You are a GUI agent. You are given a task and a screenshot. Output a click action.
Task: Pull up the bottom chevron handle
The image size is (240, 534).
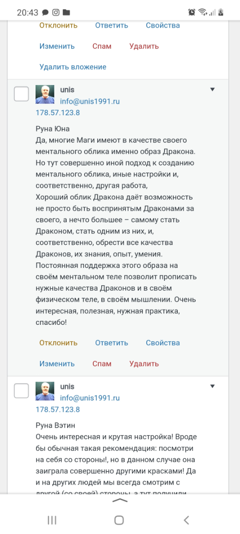coord(120,500)
